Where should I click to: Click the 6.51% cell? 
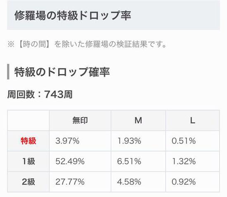coord(138,161)
